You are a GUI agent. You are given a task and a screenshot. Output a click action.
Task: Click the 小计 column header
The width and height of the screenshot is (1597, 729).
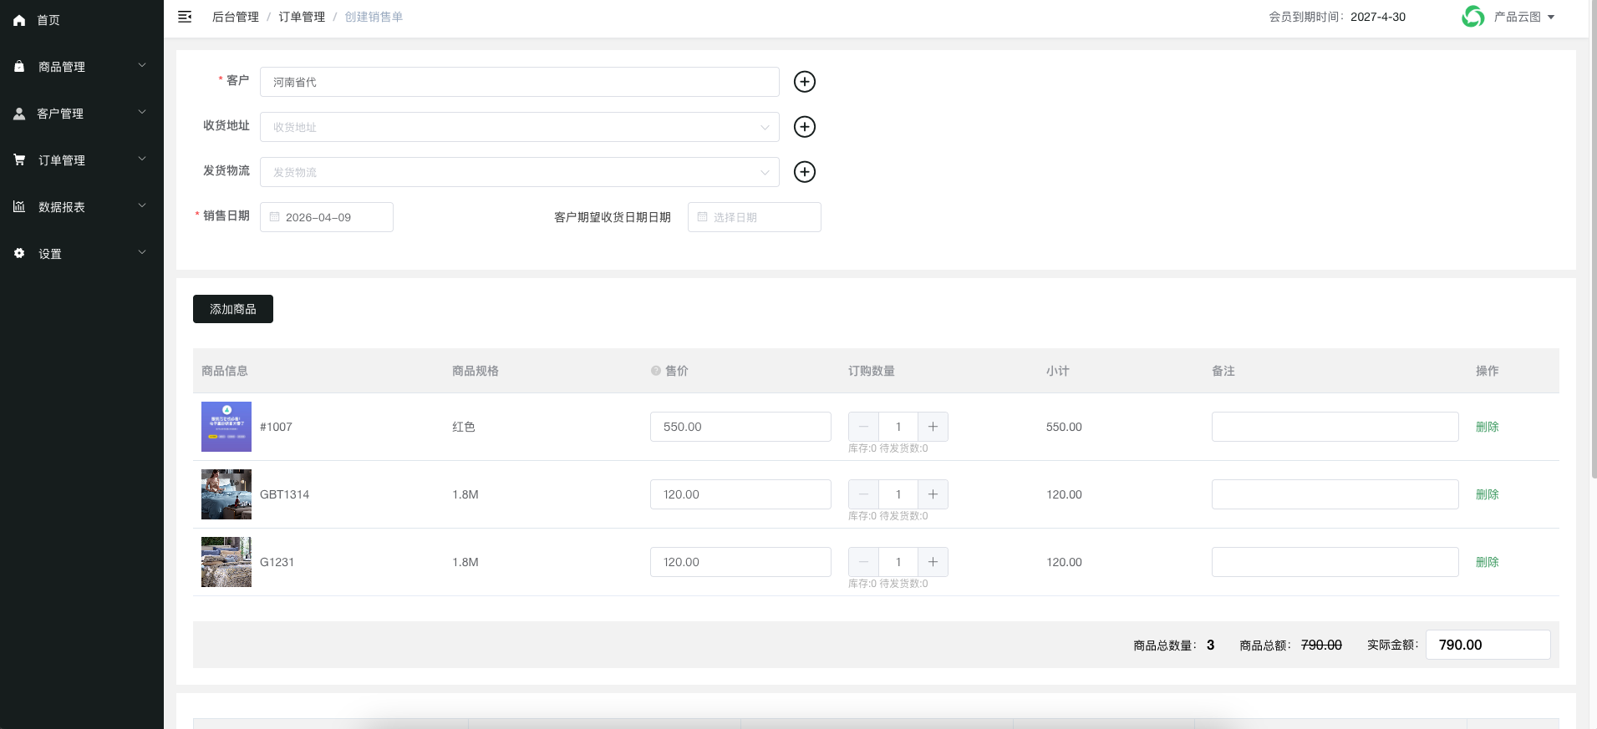(1057, 371)
